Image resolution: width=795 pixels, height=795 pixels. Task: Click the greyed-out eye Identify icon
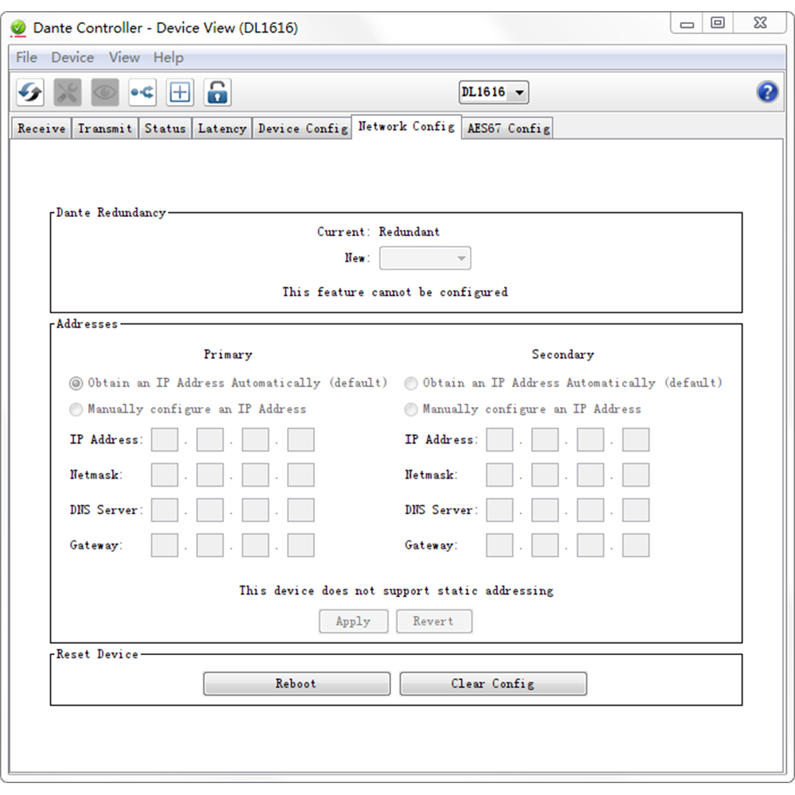(x=105, y=92)
